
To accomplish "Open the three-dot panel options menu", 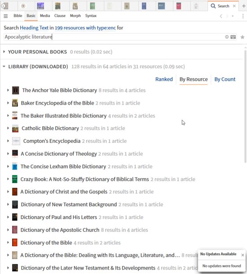I will coord(243,16).
